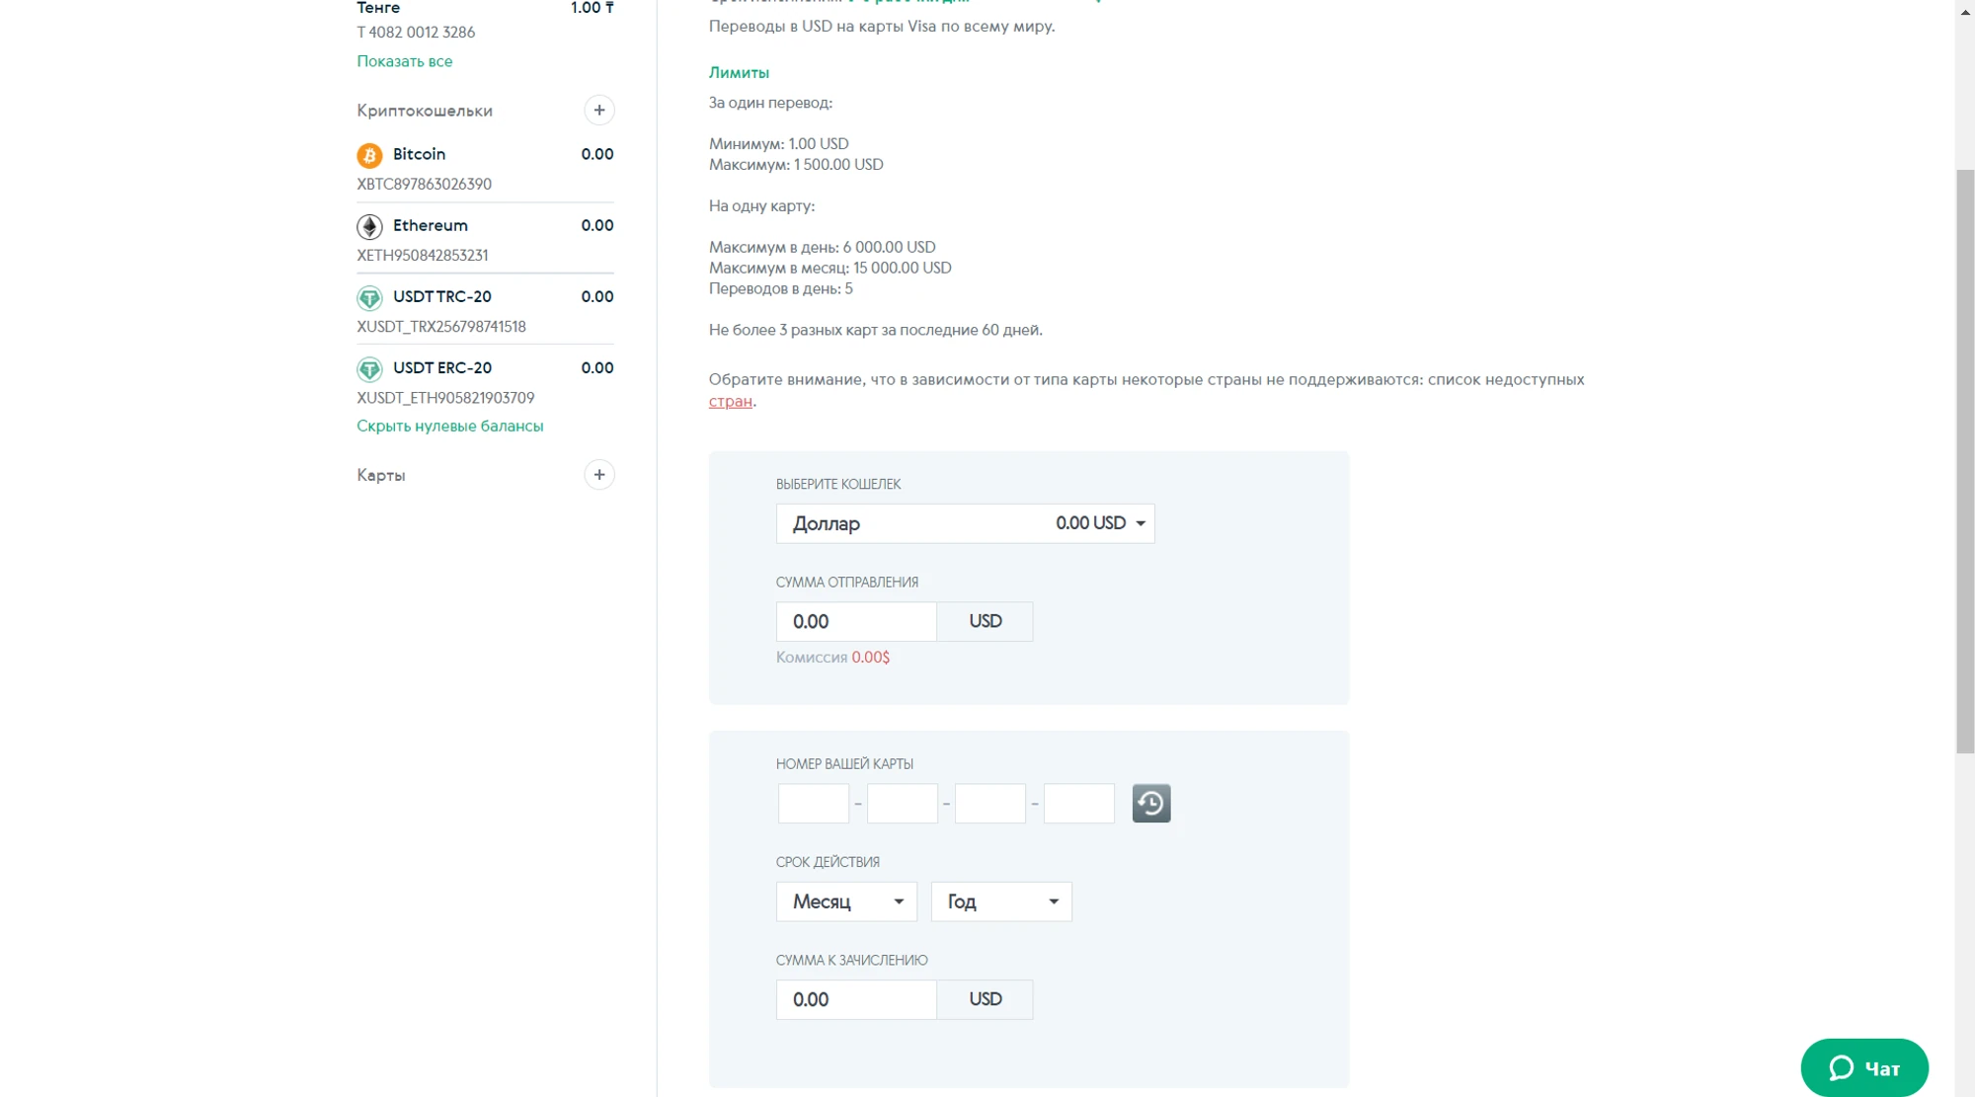Click Показать все link
The height and width of the screenshot is (1097, 1975).
(x=404, y=61)
